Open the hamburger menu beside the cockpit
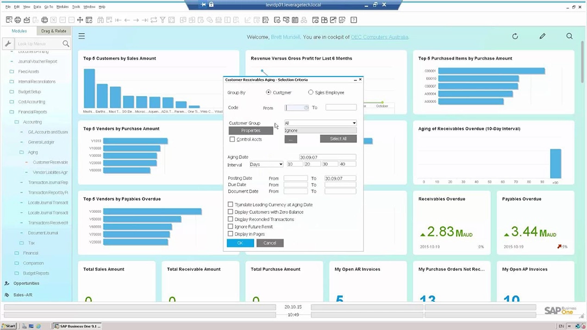Viewport: 587px width, 330px height. tap(81, 36)
